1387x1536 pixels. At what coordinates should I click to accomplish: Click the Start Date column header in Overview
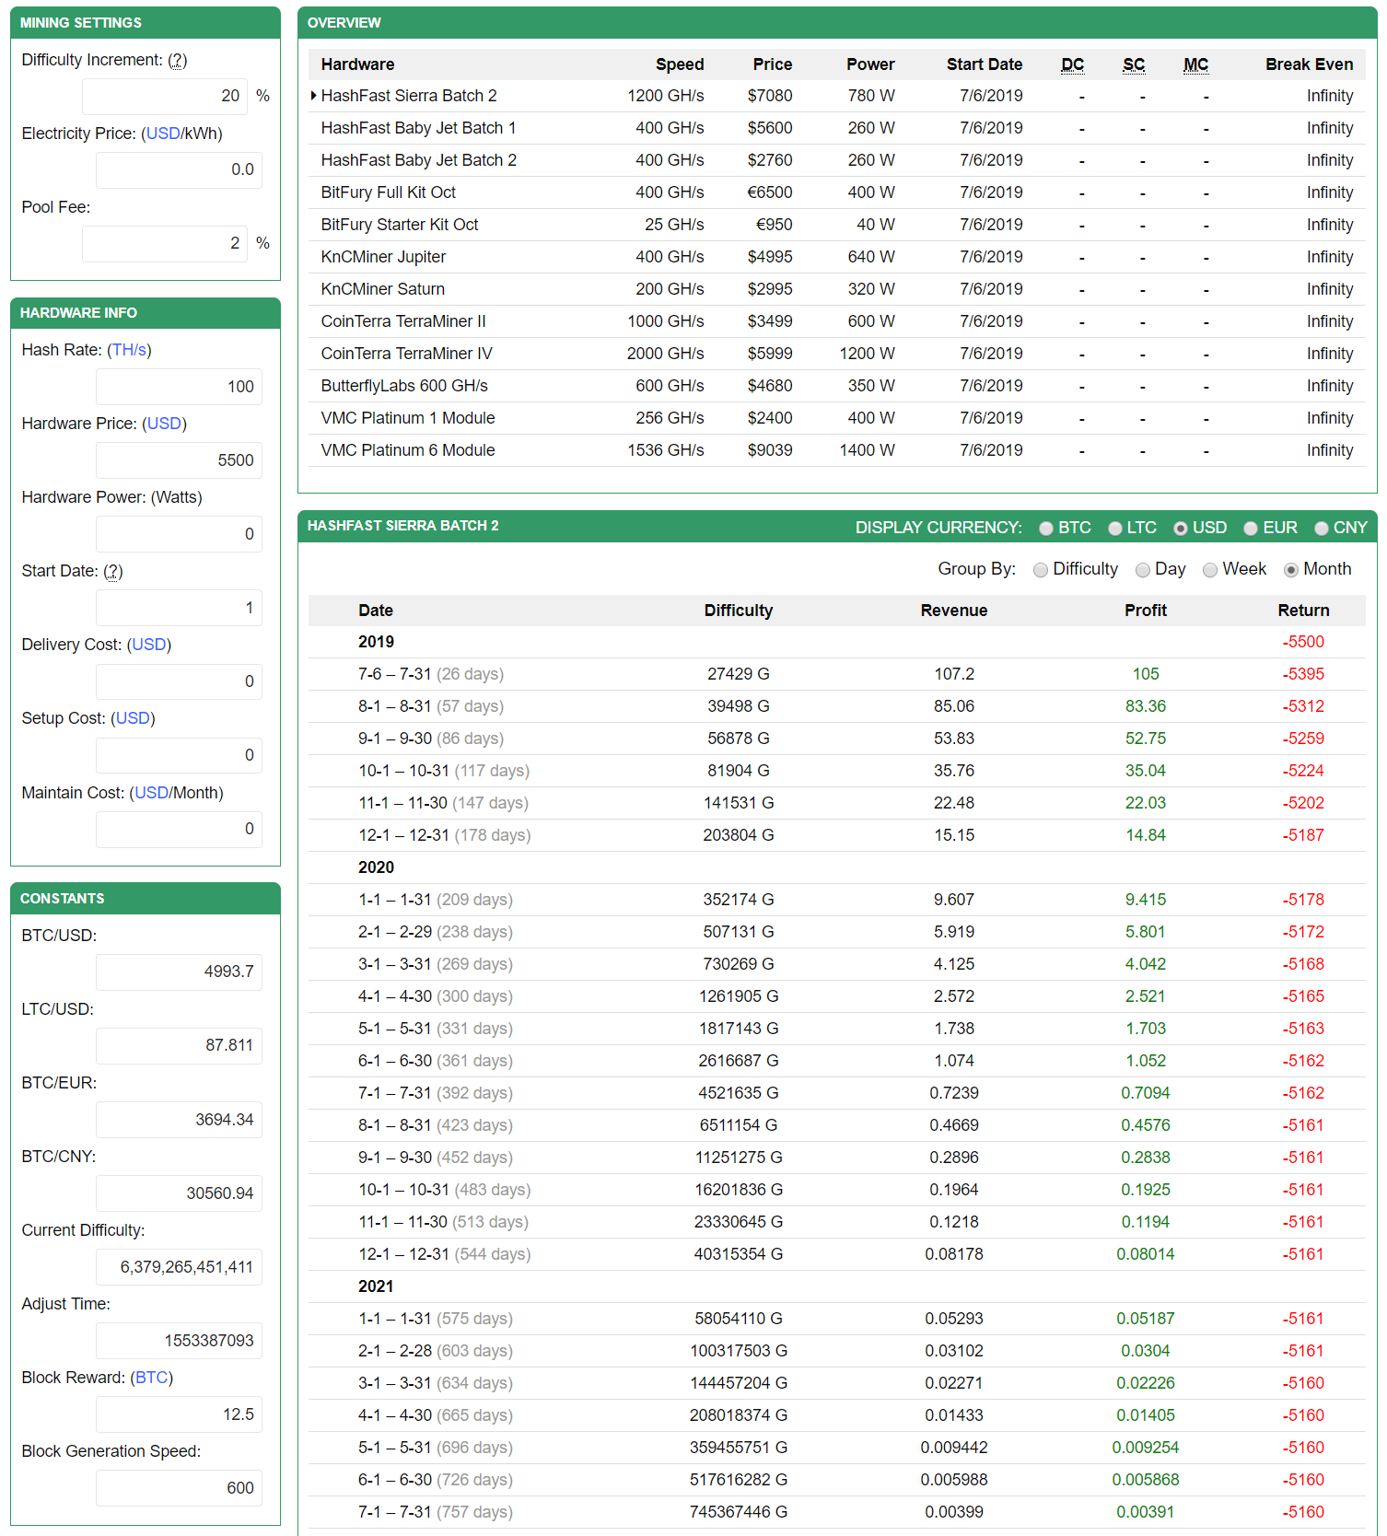pyautogui.click(x=985, y=64)
